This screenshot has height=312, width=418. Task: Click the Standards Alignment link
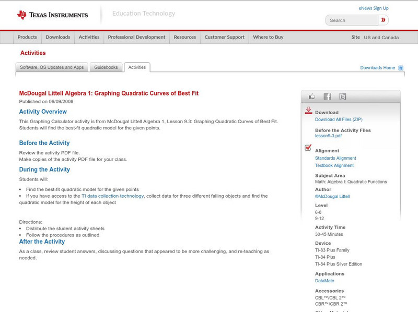(335, 158)
